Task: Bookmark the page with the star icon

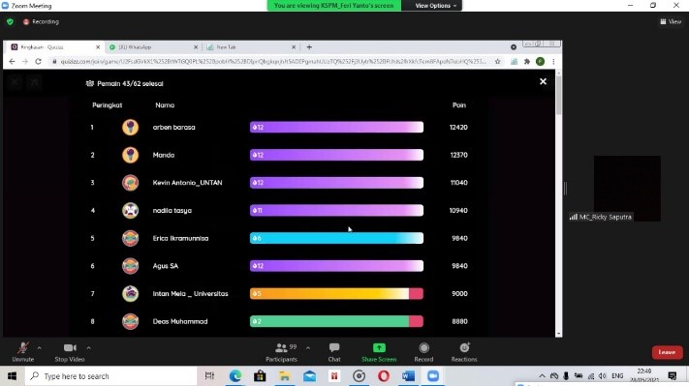Action: 497,61
